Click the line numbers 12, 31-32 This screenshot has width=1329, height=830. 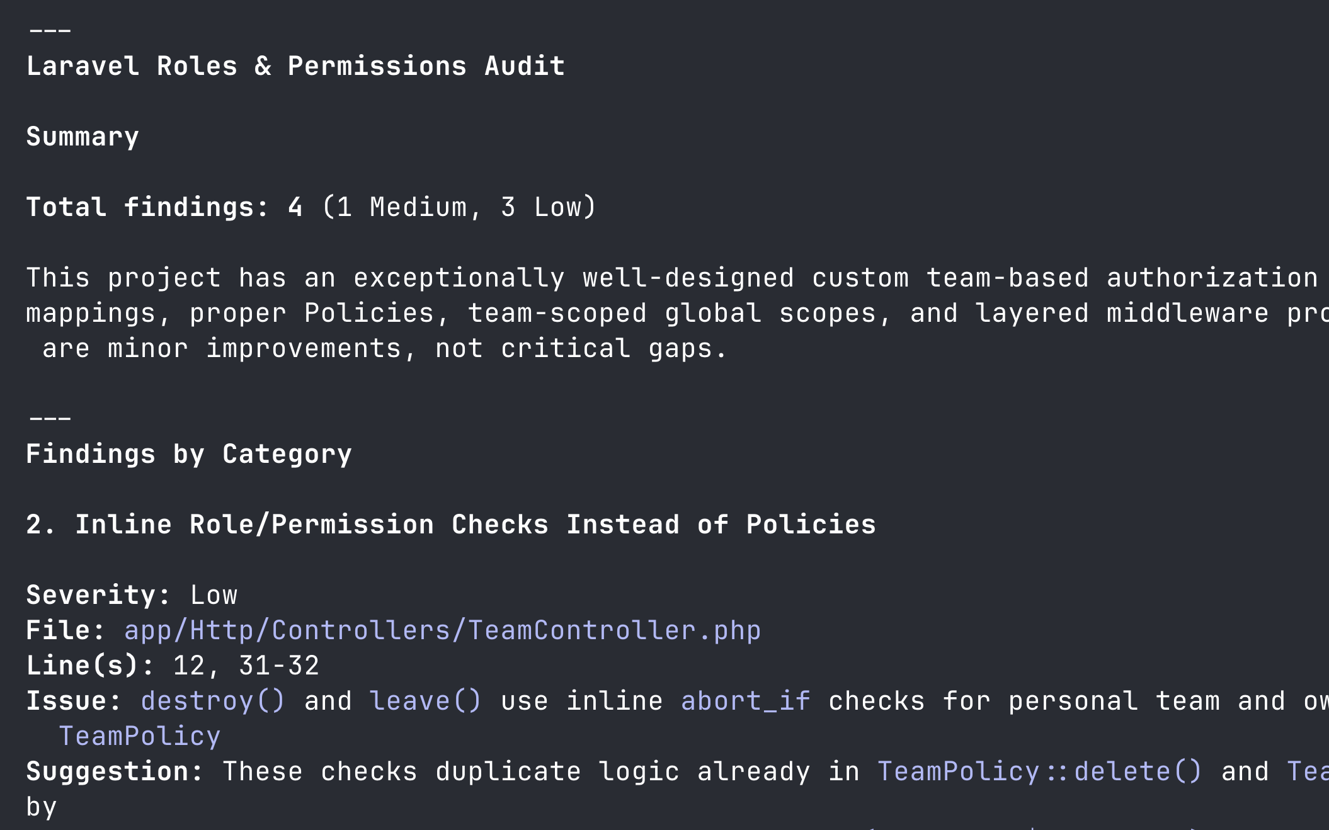(x=246, y=666)
